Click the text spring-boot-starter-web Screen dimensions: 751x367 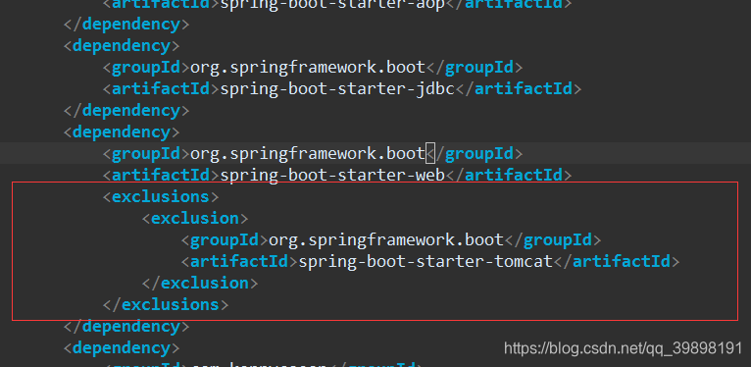(332, 176)
